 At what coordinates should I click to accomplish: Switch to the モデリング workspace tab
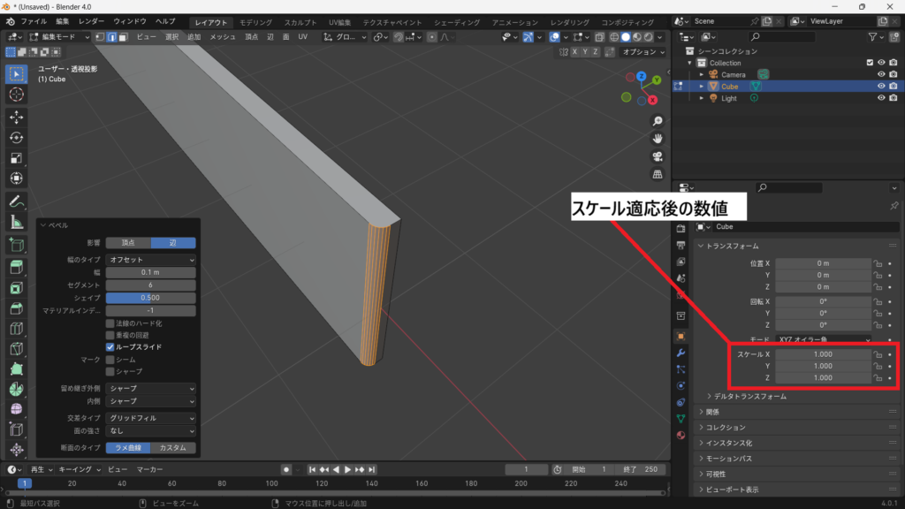[x=256, y=22]
